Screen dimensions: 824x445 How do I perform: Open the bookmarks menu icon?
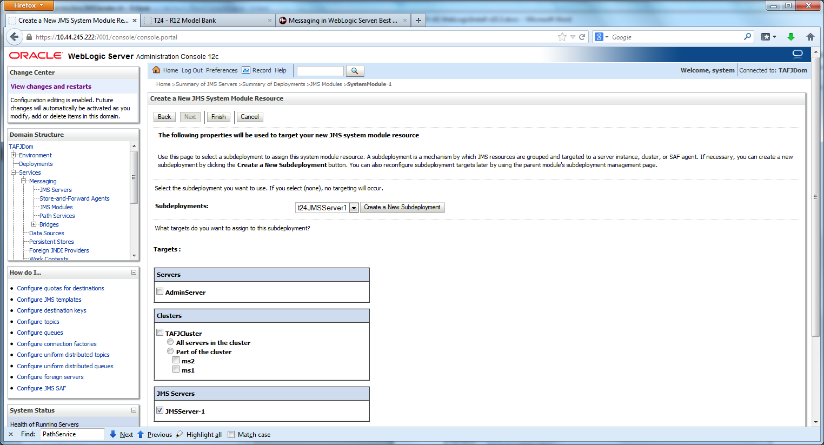768,37
